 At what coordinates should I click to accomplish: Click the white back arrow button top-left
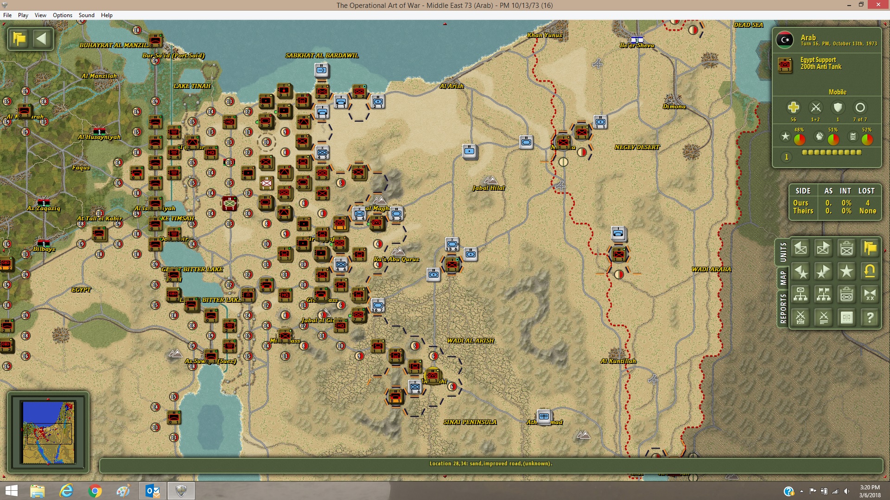pyautogui.click(x=42, y=39)
